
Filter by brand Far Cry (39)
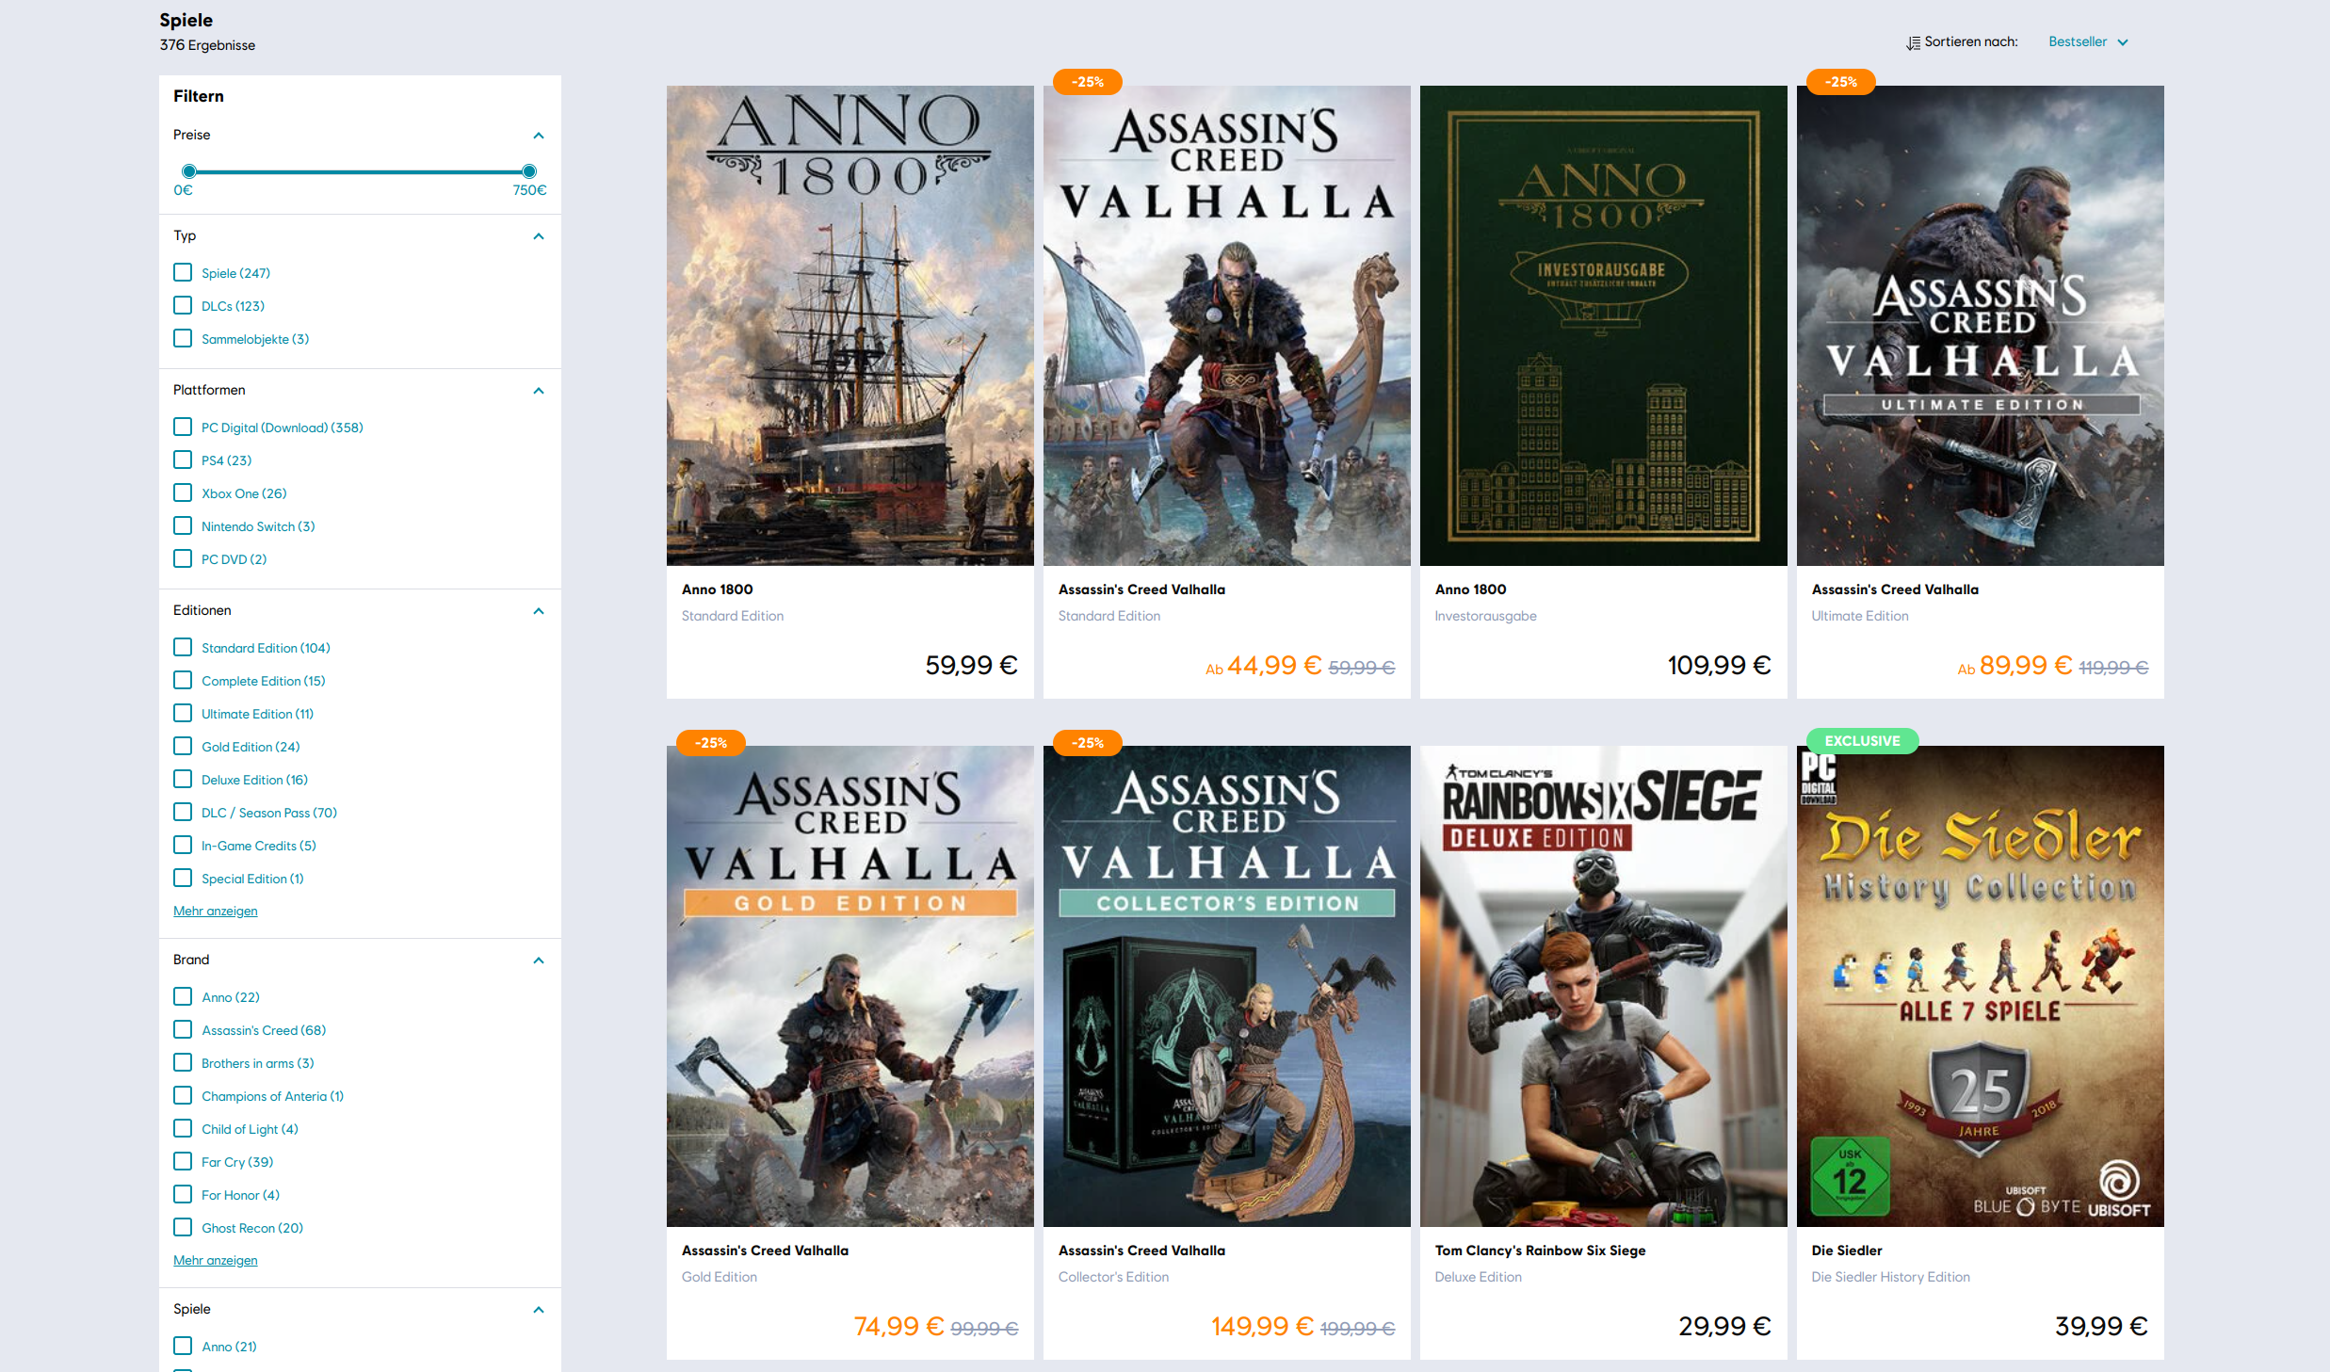183,1161
